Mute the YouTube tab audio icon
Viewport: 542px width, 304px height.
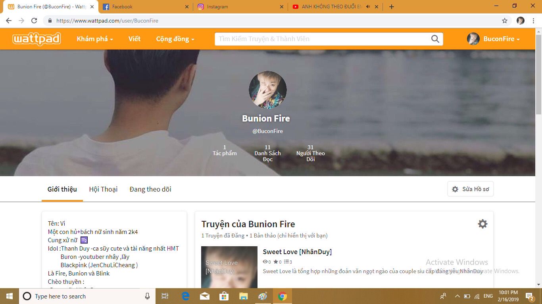368,7
